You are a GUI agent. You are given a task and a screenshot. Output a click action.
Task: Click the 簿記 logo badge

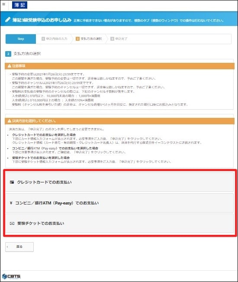(x=19, y=5)
